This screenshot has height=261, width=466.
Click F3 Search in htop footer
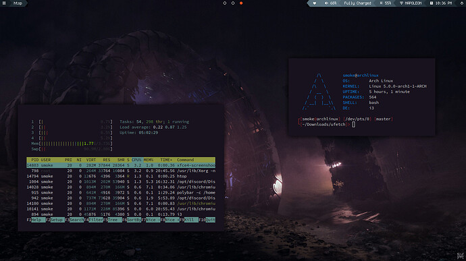click(x=74, y=220)
